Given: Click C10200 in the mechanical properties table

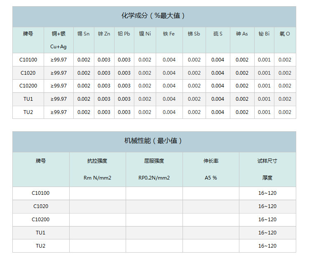Looking at the screenshot, I should (x=41, y=219).
